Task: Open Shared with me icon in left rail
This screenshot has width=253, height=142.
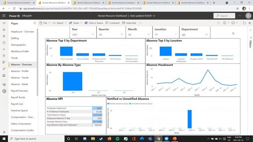Action: (x=4, y=69)
